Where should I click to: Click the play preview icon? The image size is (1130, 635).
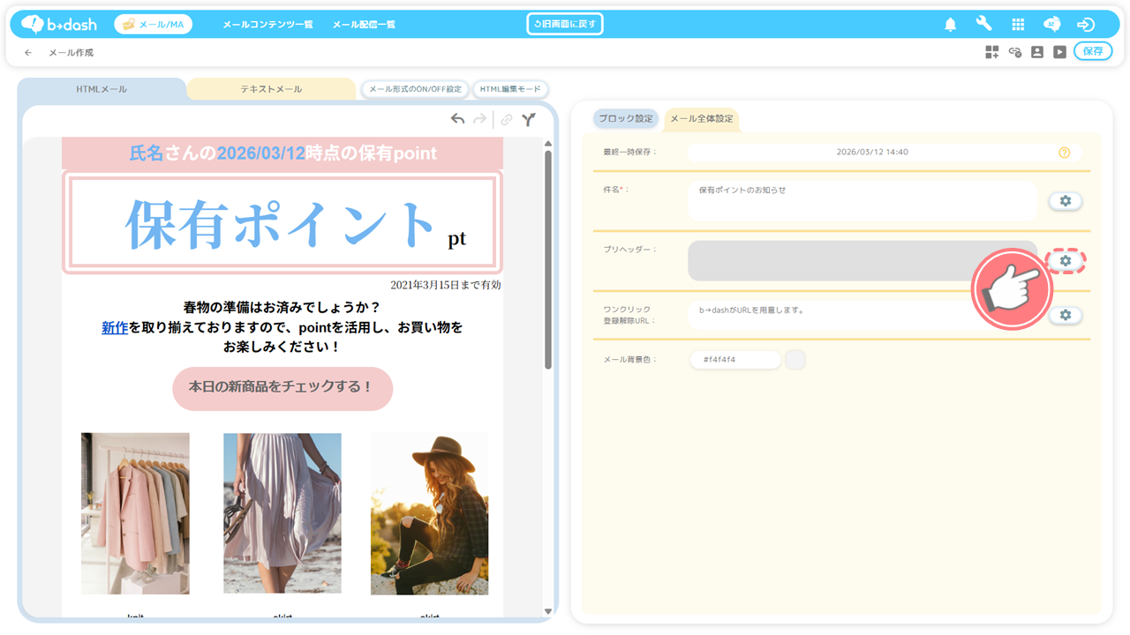1059,52
